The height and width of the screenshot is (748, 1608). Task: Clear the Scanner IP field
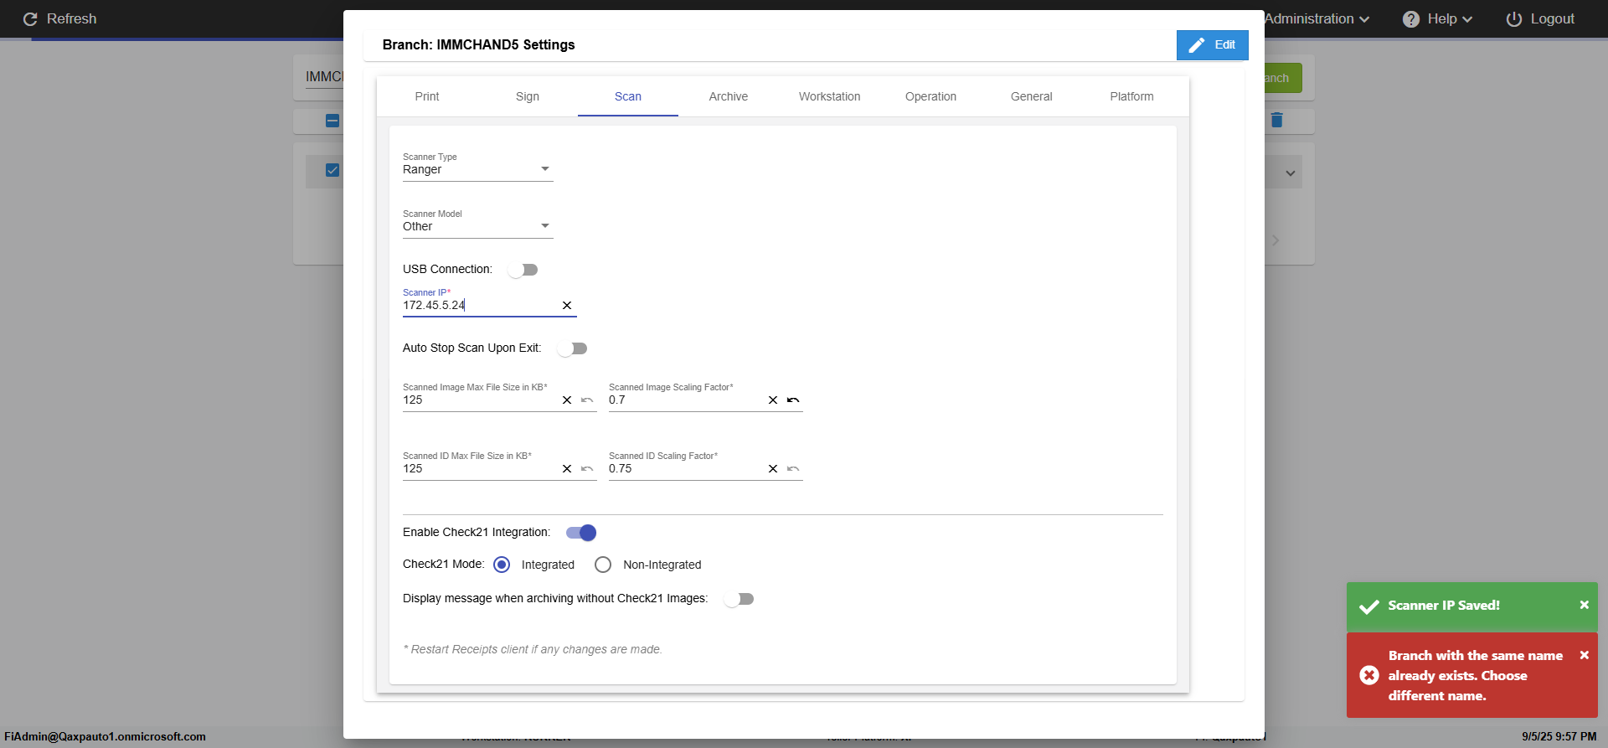click(x=567, y=306)
